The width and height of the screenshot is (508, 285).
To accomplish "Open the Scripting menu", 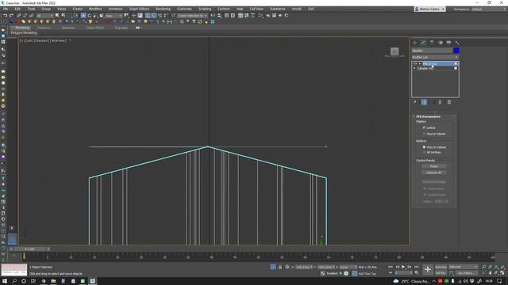I will (205, 9).
